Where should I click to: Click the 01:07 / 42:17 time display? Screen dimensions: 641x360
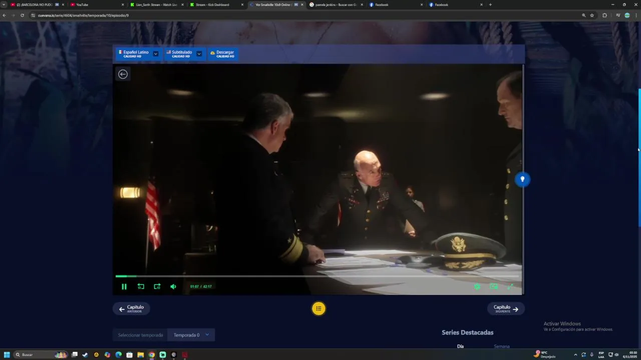tap(201, 286)
